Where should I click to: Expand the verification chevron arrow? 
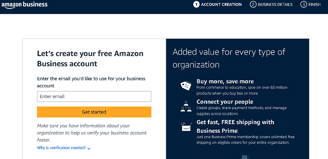coord(89,148)
